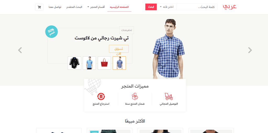Open البحث المتقدم menu item
Image resolution: width=268 pixels, height=133 pixels.
point(74,7)
